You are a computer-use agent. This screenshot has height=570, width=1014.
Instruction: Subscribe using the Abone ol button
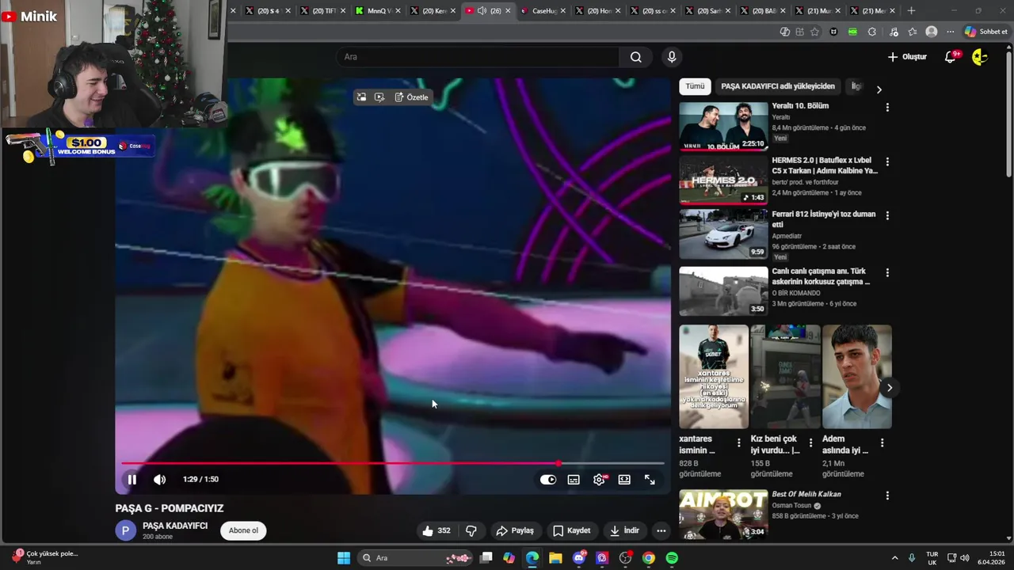tap(243, 530)
